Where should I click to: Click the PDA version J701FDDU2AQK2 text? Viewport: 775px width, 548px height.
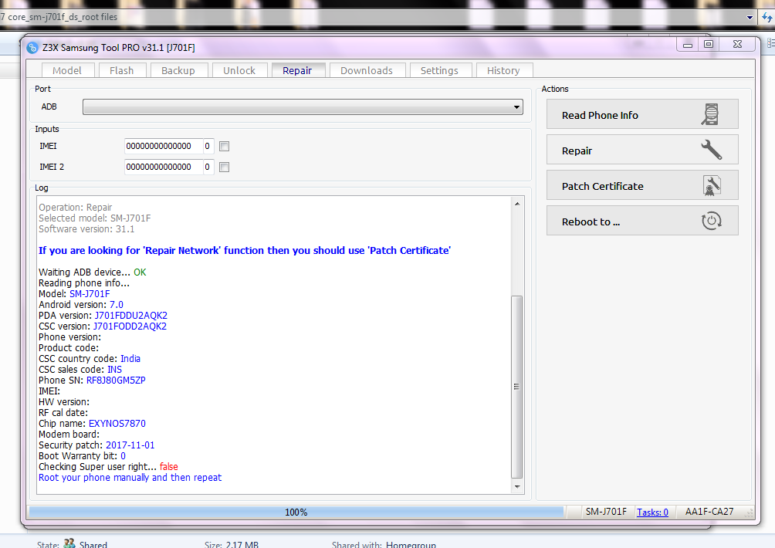(131, 315)
